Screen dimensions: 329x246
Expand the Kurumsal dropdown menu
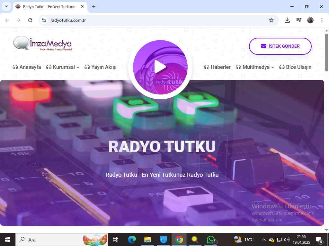[x=63, y=67]
